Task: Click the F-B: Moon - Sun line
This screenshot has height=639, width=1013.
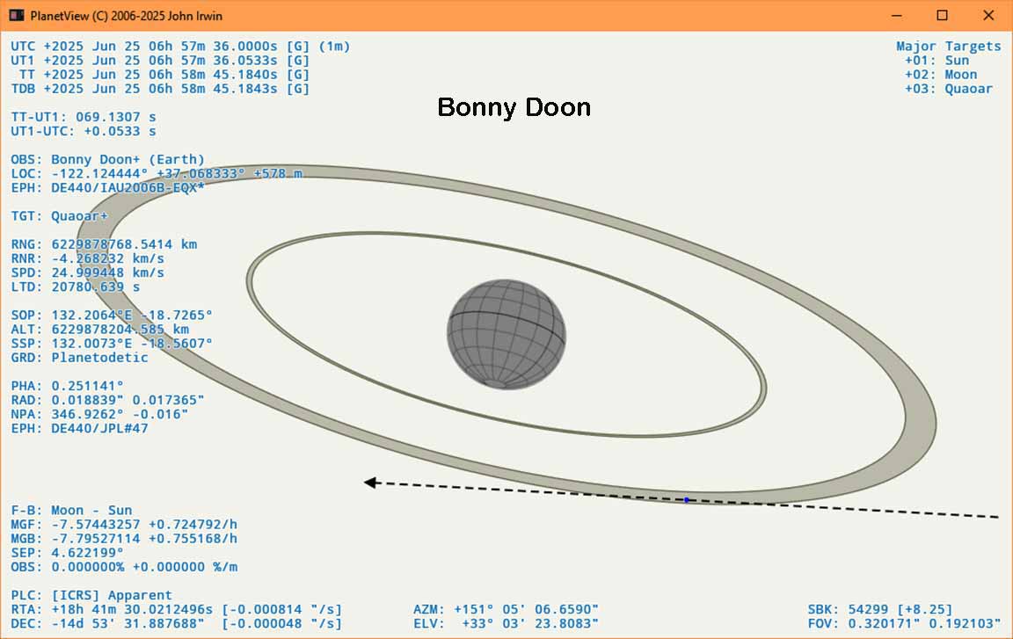Action: [71, 510]
